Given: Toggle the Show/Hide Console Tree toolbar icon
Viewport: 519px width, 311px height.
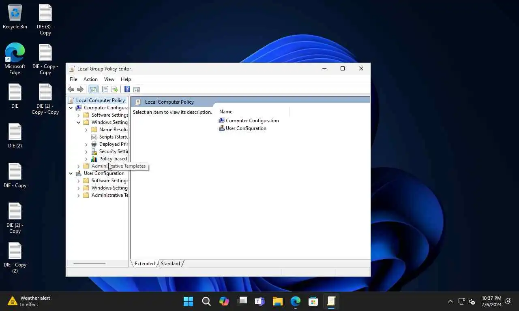Looking at the screenshot, I should (x=93, y=89).
